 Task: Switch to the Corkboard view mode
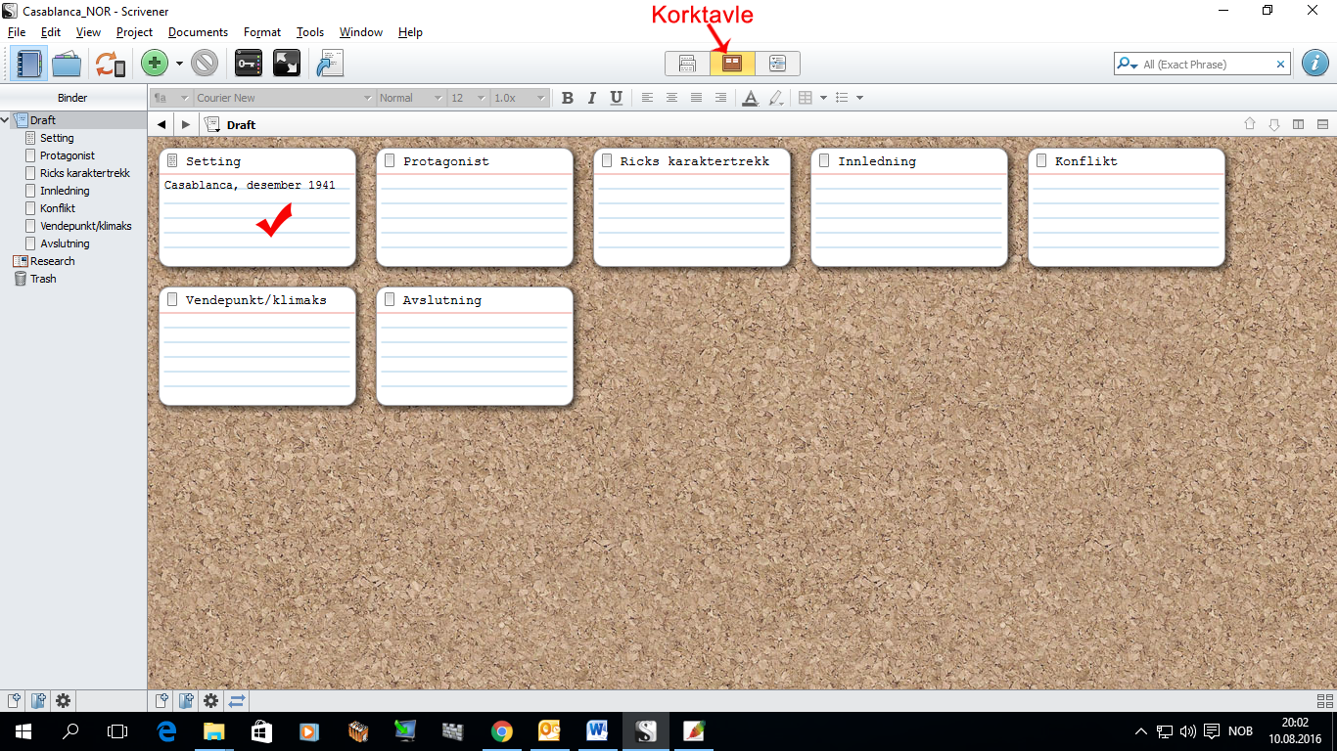click(x=731, y=63)
